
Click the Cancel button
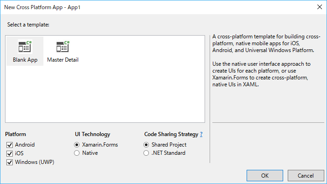pyautogui.click(x=306, y=176)
